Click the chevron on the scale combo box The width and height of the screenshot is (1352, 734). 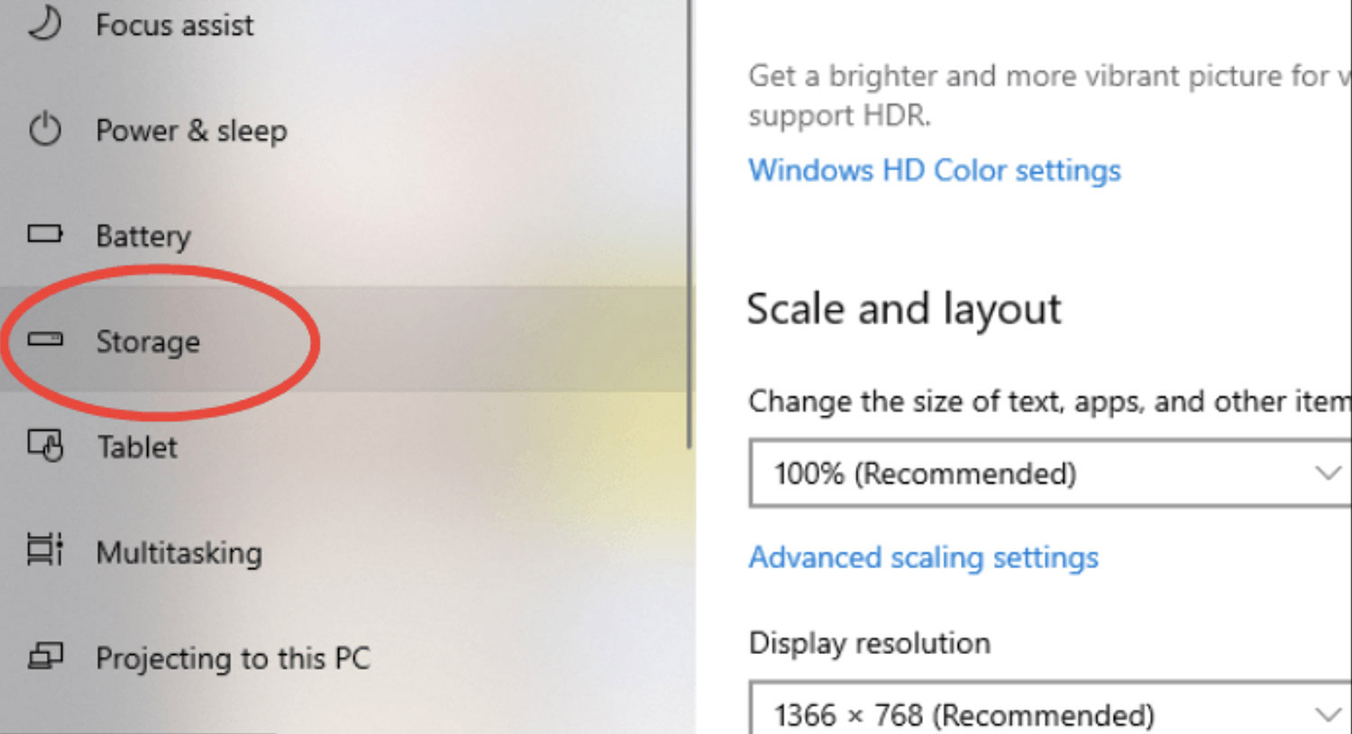click(1328, 473)
